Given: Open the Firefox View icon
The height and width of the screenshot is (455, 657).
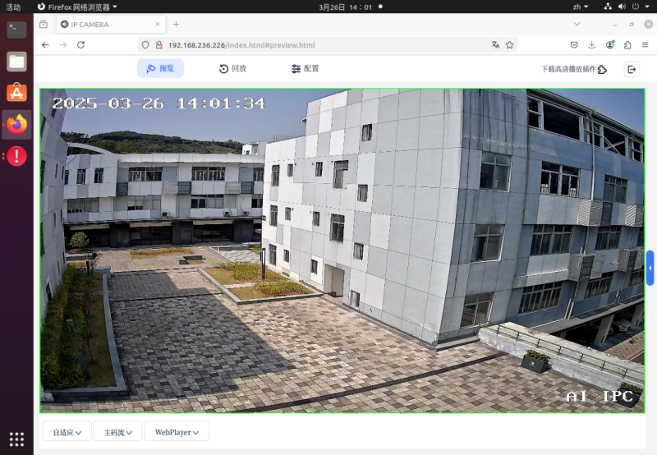Looking at the screenshot, I should point(44,25).
